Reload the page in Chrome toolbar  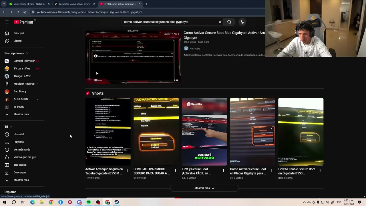pos(18,12)
